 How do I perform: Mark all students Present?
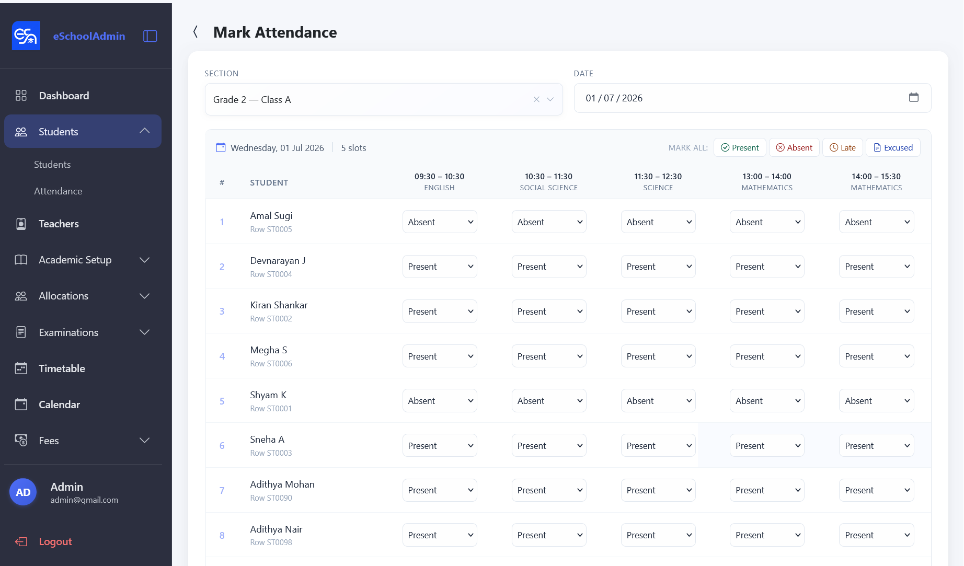740,147
